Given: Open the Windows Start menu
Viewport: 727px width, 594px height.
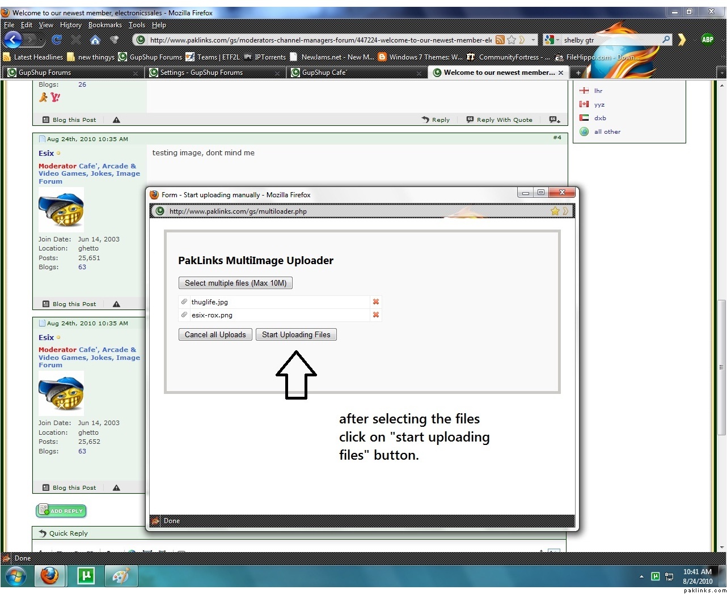Looking at the screenshot, I should pyautogui.click(x=15, y=576).
